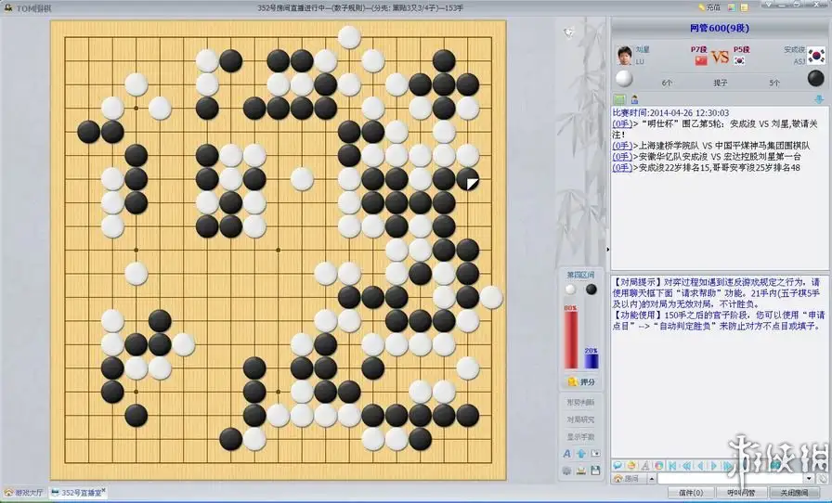Open the emoji smiley icon
This screenshot has height=503, width=832.
631,465
